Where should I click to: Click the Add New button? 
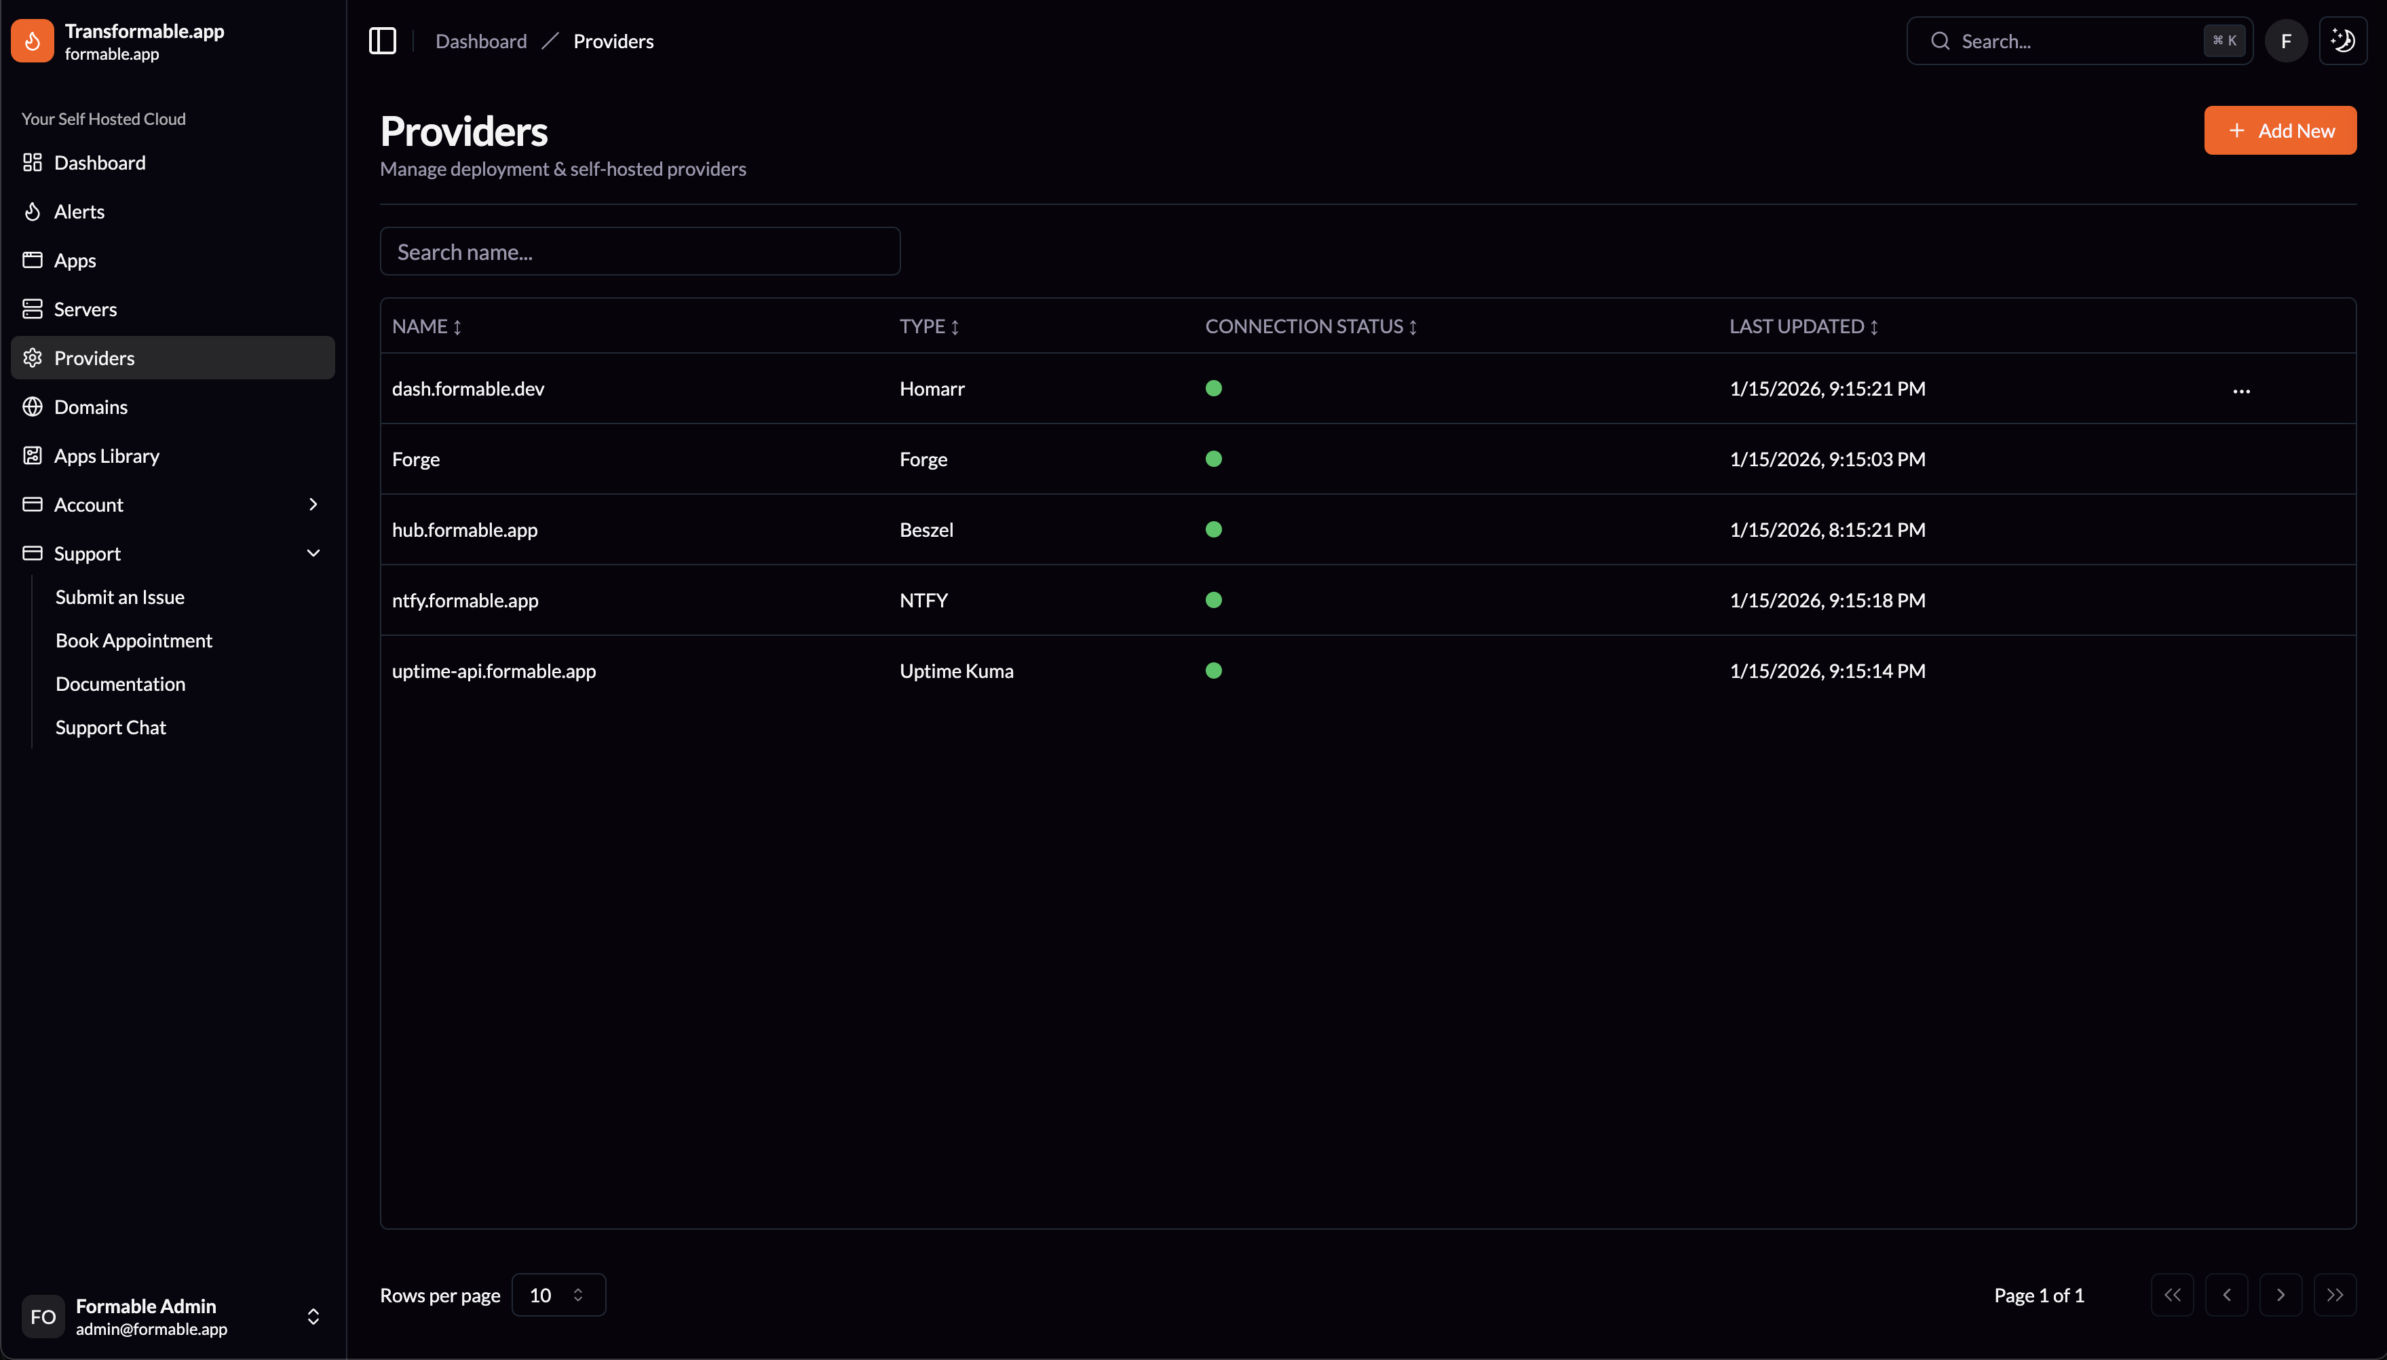click(x=2280, y=131)
